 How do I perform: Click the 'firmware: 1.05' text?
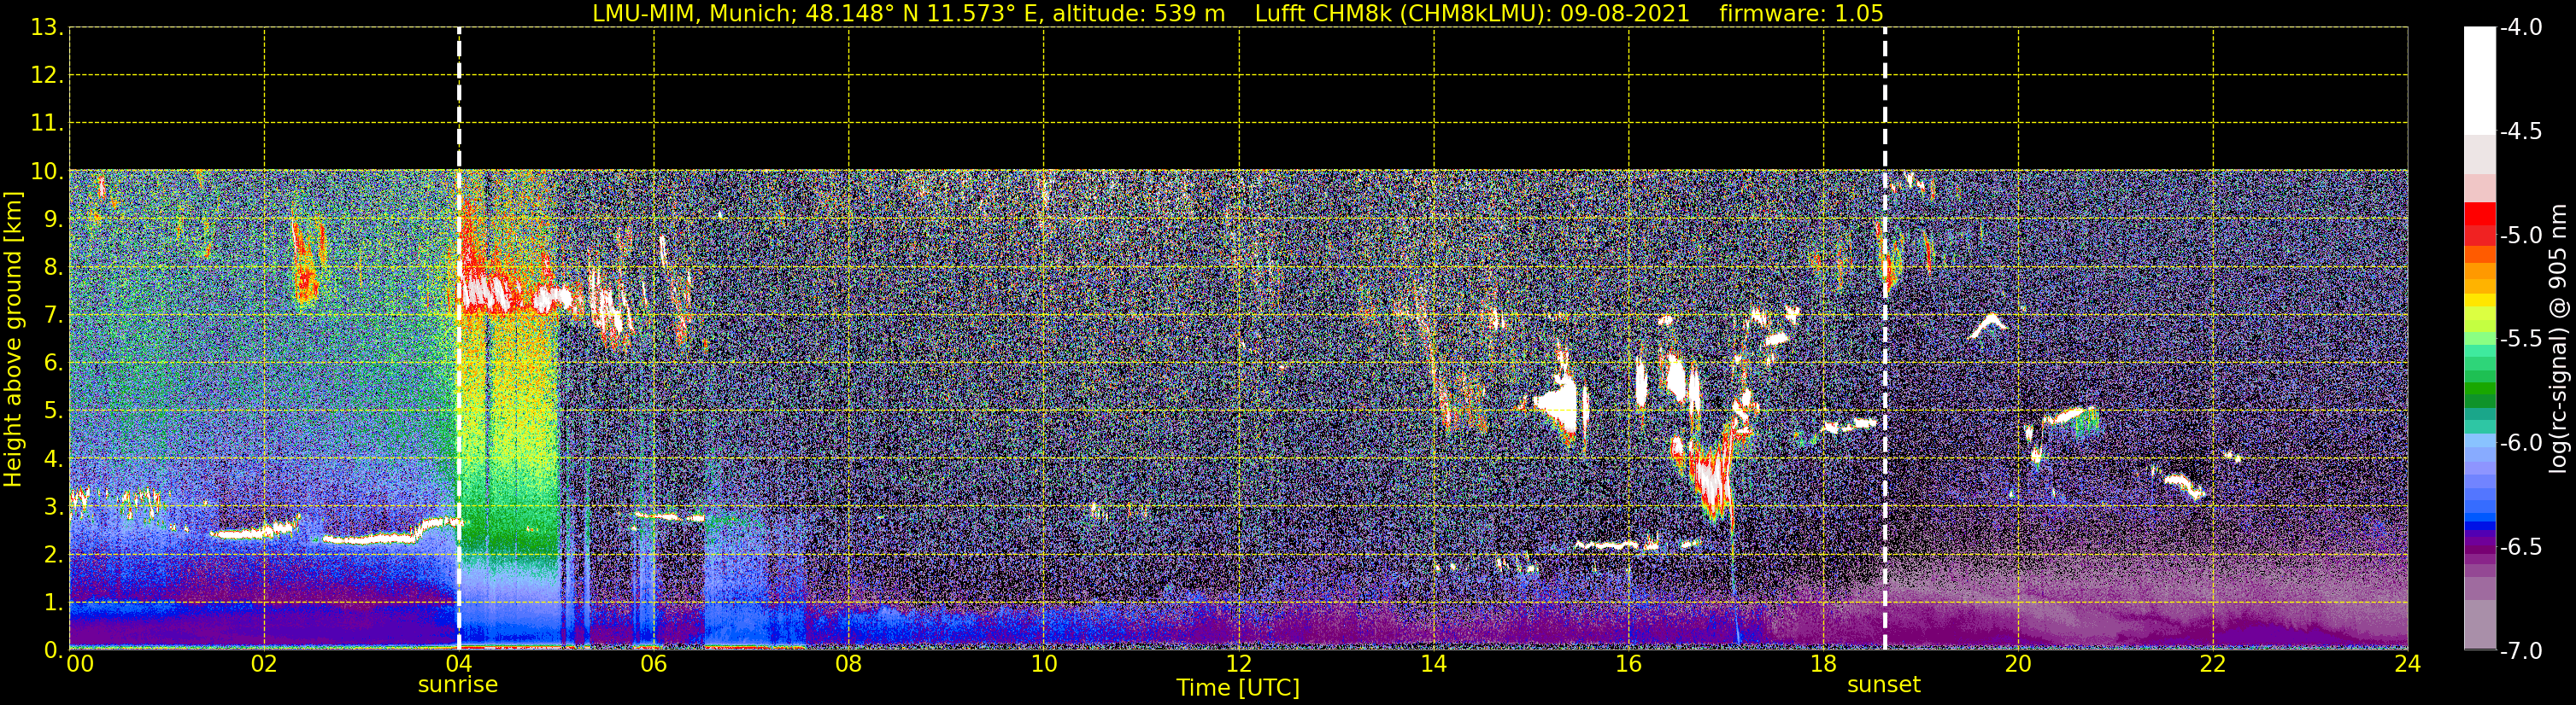[x=1801, y=13]
